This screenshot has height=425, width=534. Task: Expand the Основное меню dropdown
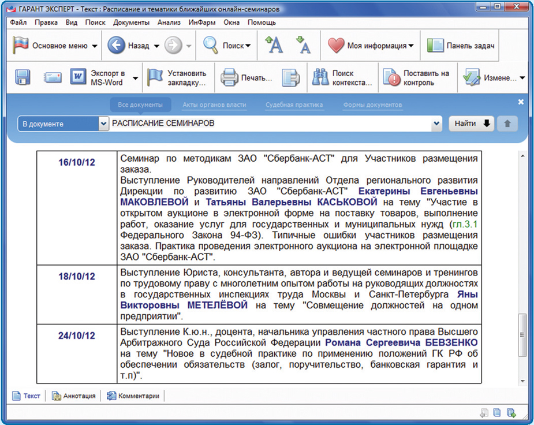pyautogui.click(x=95, y=46)
